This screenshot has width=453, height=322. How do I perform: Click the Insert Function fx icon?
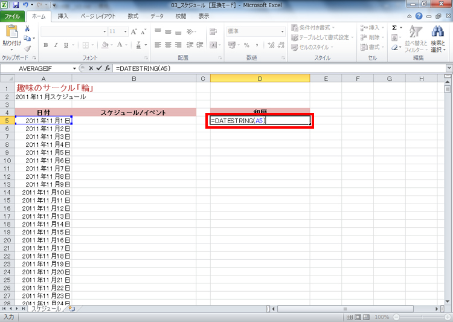click(108, 68)
